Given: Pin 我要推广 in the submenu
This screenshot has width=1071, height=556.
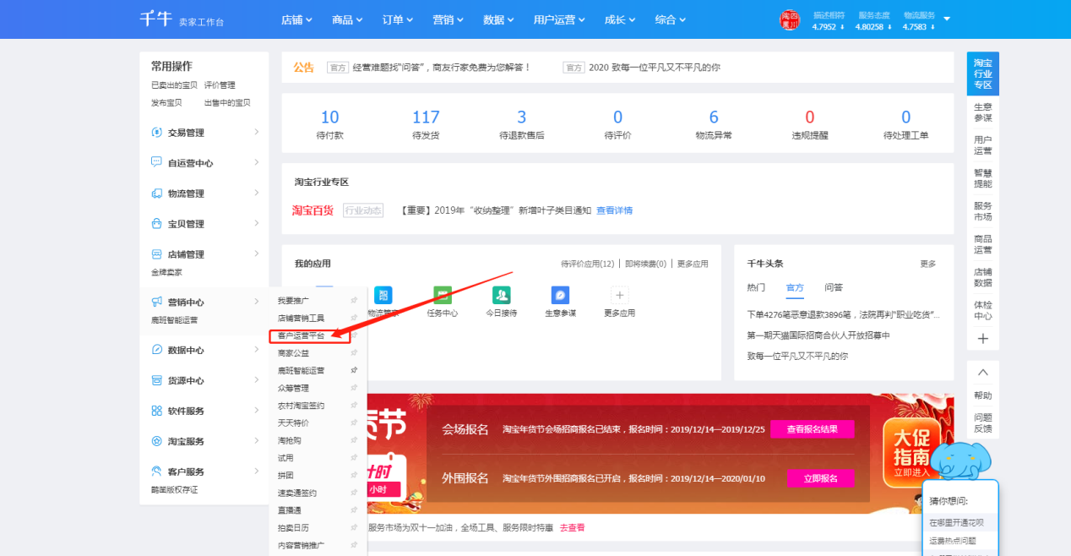Looking at the screenshot, I should point(354,301).
